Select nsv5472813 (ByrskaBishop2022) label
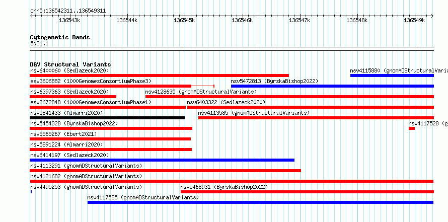Image resolution: width=448 pixels, height=222 pixels. (x=274, y=81)
